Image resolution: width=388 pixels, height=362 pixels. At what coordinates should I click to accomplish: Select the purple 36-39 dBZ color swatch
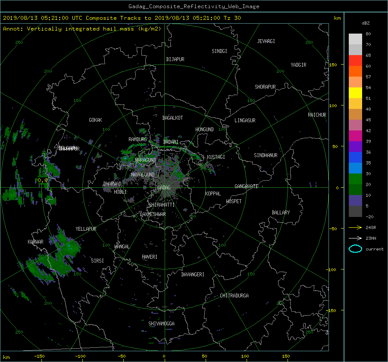click(355, 147)
